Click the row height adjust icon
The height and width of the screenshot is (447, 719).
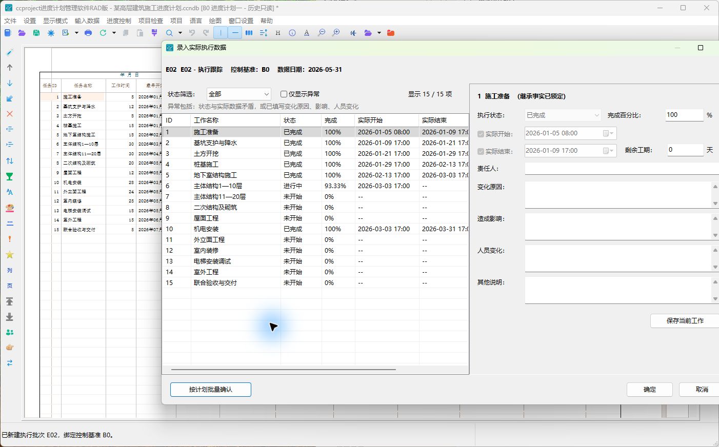tap(264, 33)
